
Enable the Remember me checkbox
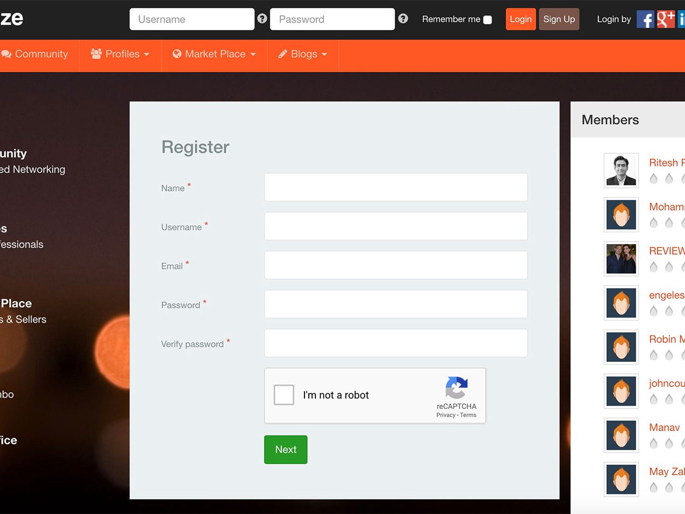tap(488, 19)
